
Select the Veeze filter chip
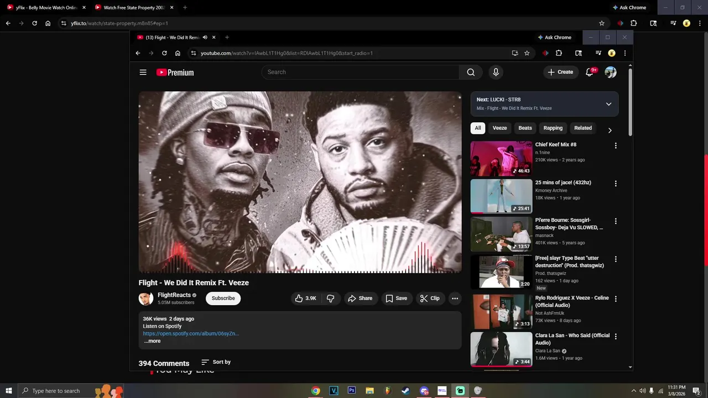coord(499,128)
